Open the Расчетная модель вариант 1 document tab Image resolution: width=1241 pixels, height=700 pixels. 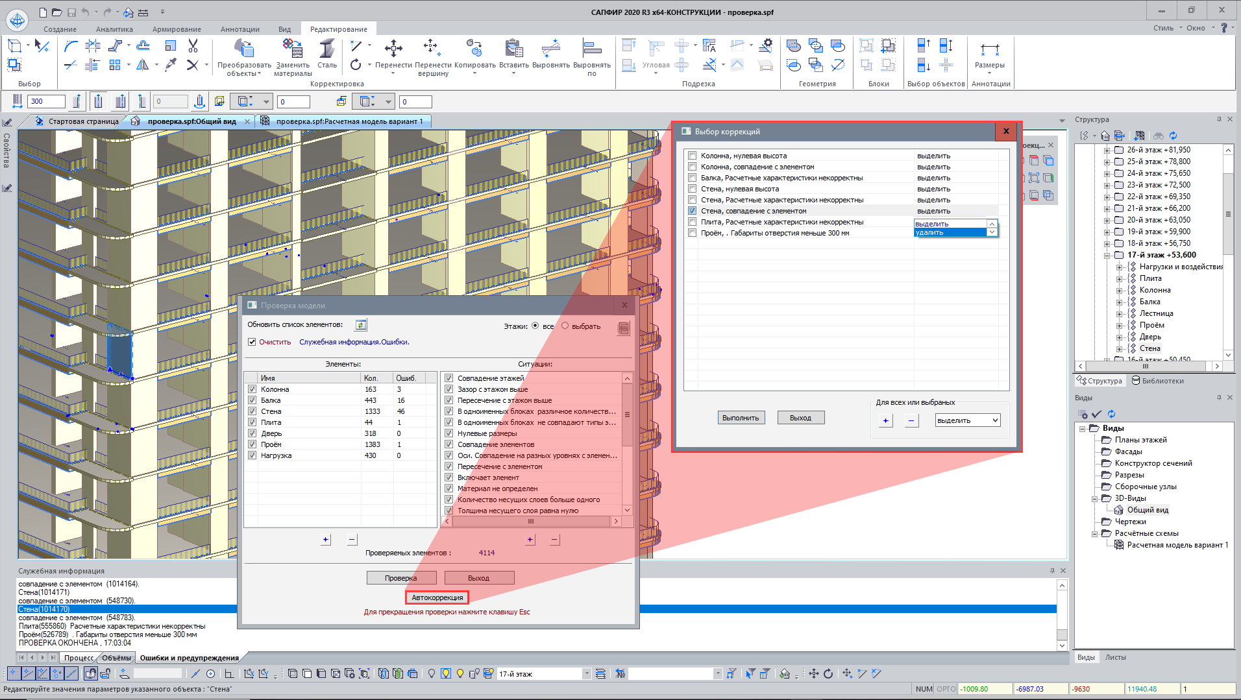tap(349, 121)
